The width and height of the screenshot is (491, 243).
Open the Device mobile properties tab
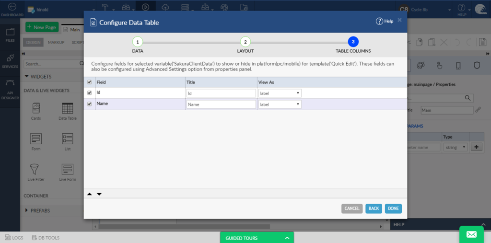[458, 65]
